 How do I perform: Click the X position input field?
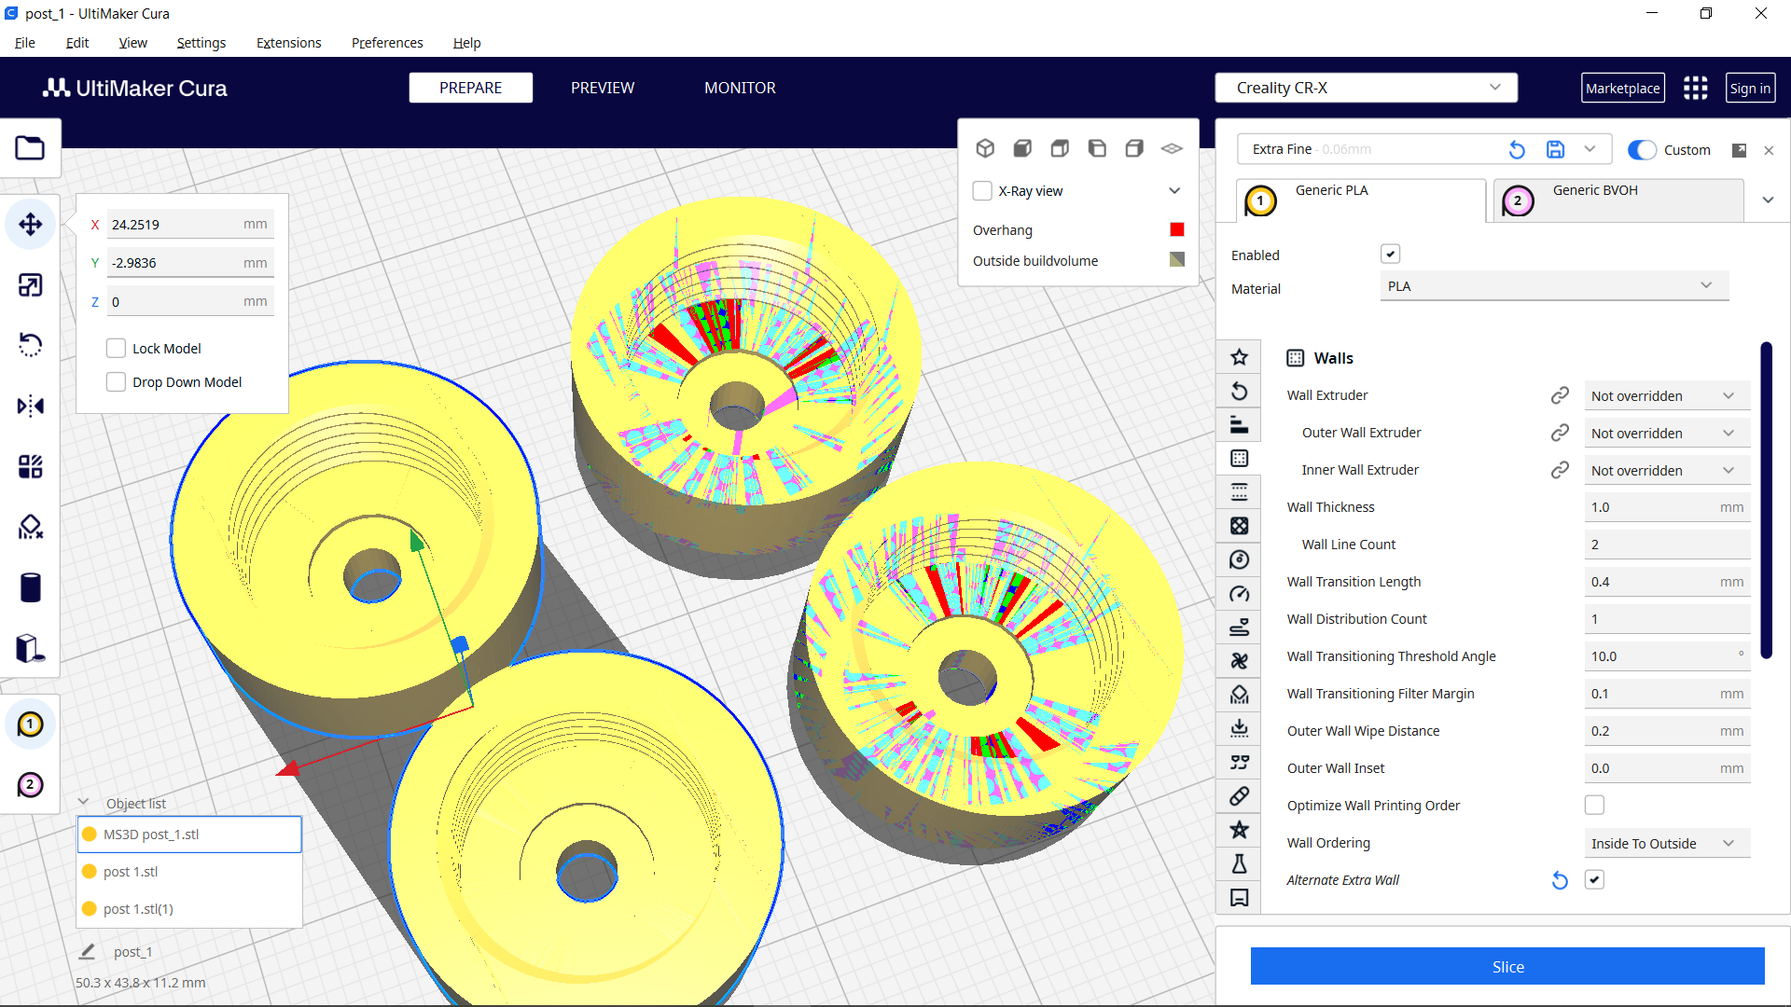click(x=190, y=225)
